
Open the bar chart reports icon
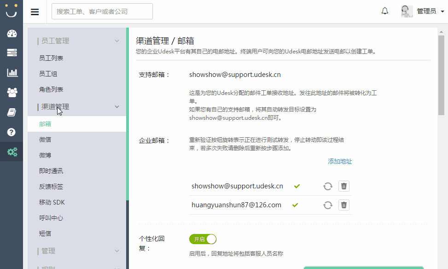12,73
